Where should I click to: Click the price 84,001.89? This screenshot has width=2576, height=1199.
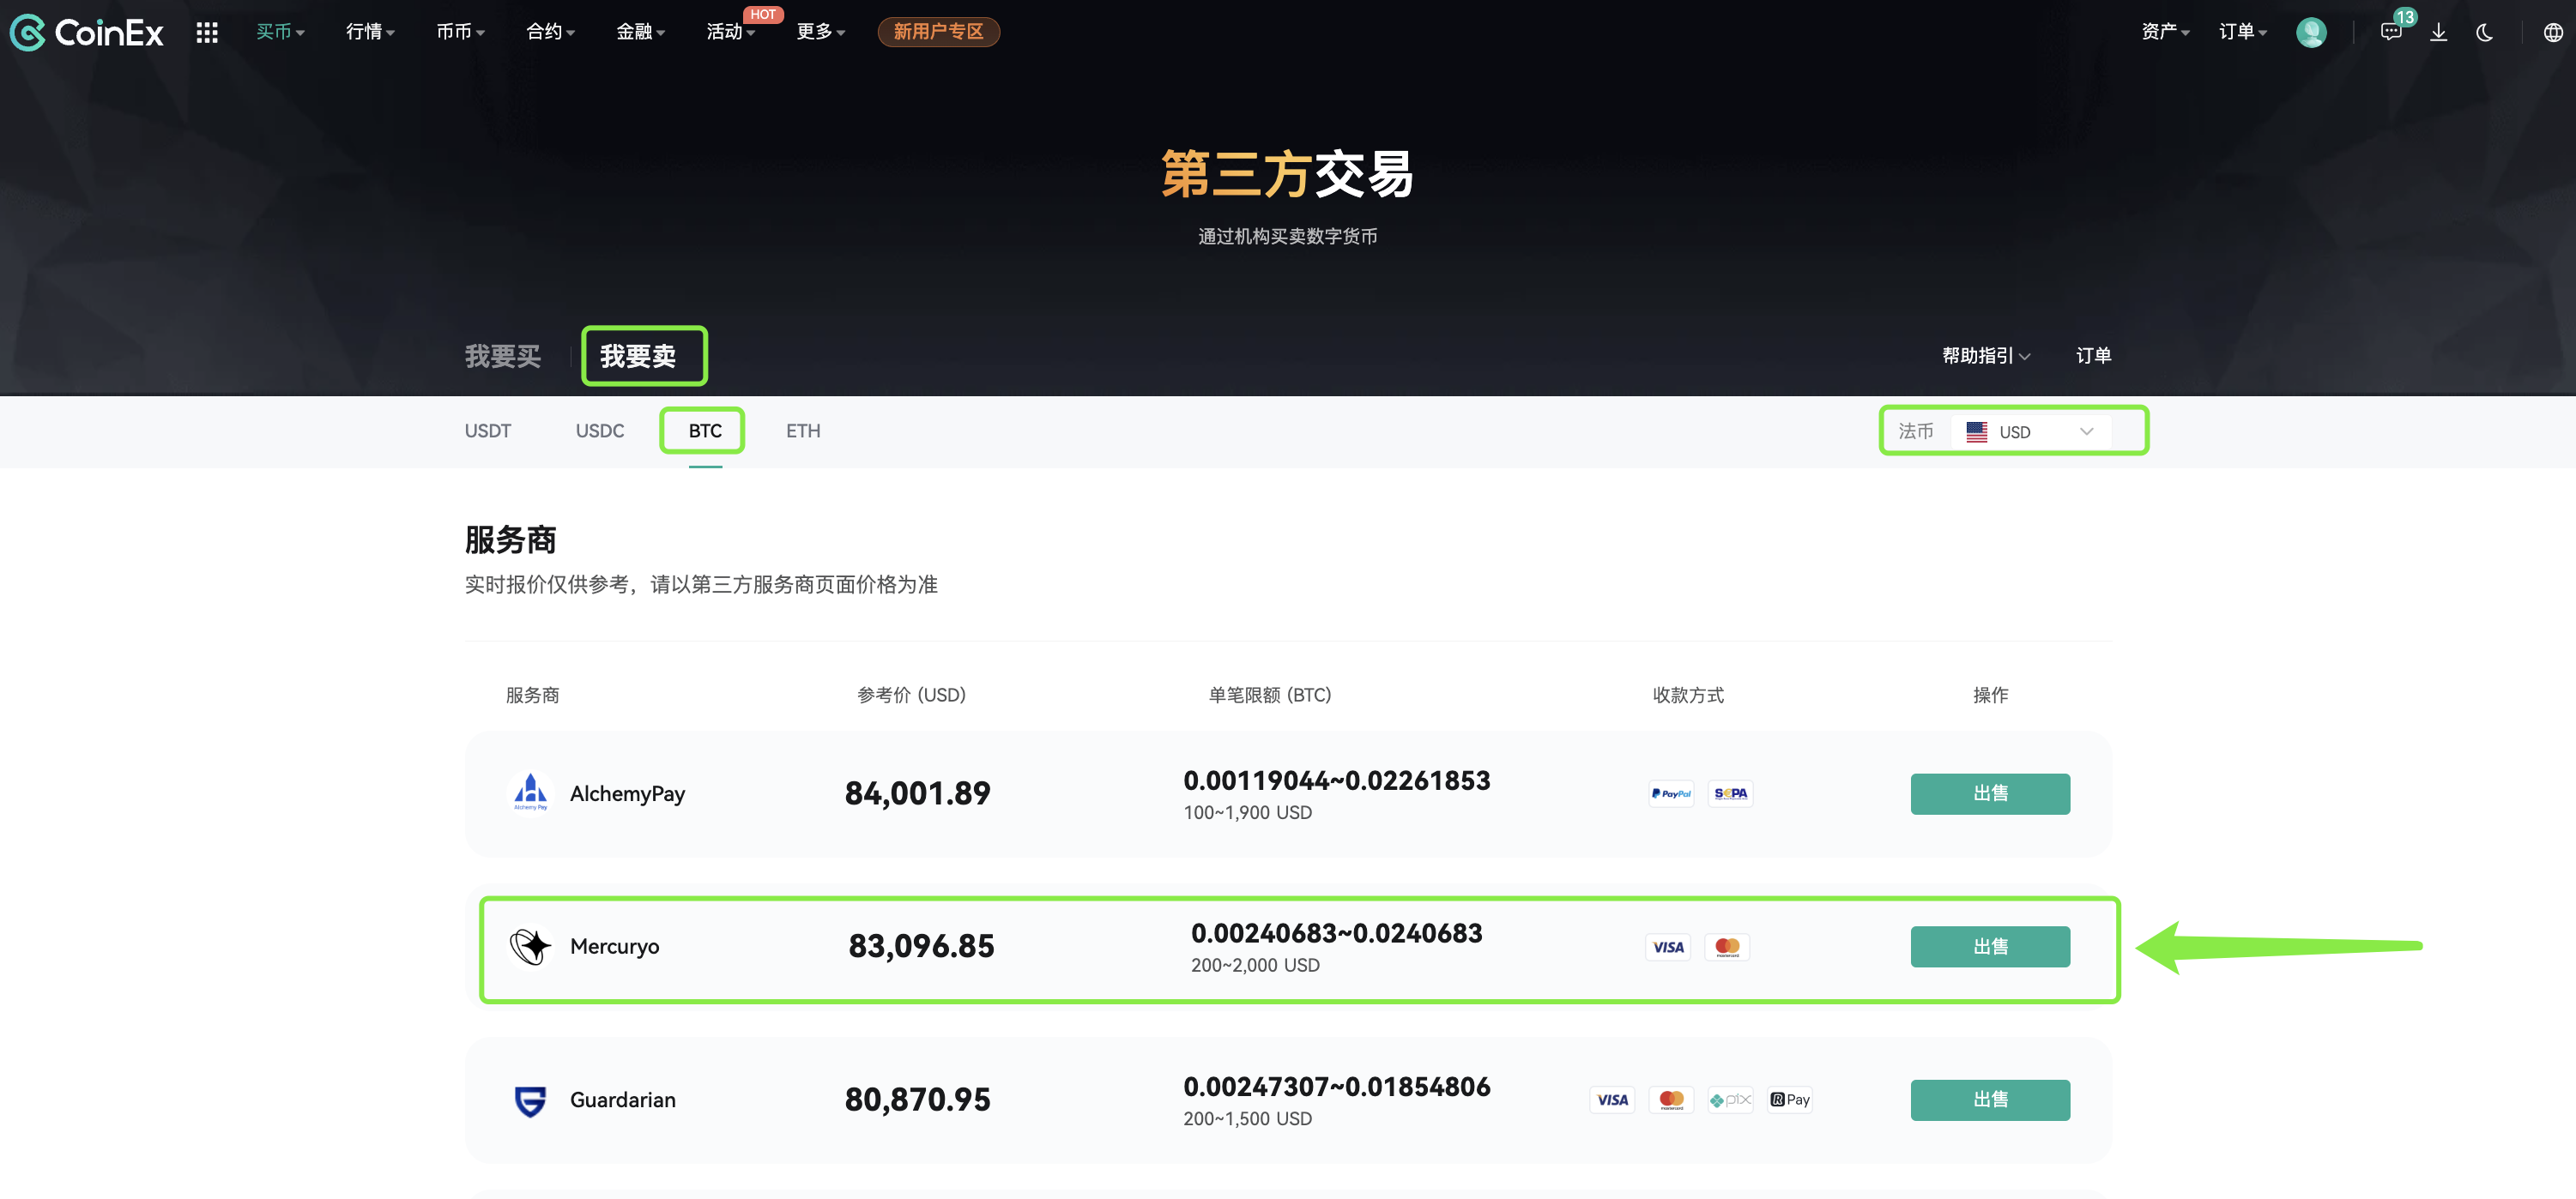click(917, 793)
